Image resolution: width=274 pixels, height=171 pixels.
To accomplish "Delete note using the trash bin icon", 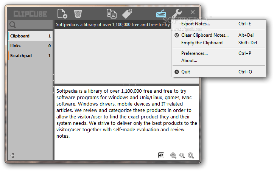I will tap(78, 14).
